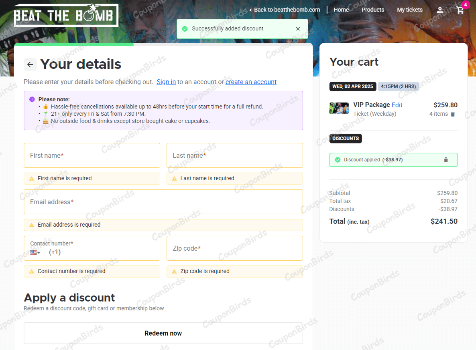Viewport: 476px width, 350px height.
Task: Edit the VIP Package in your cart
Action: 397,105
